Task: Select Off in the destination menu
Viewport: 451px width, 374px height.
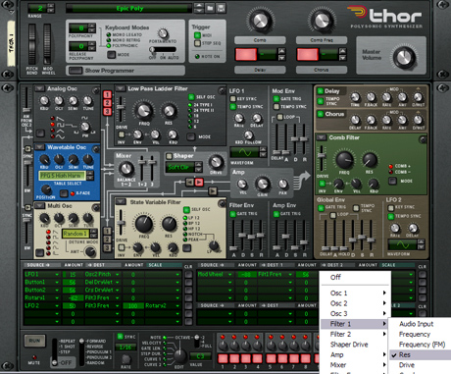Action: coord(335,277)
